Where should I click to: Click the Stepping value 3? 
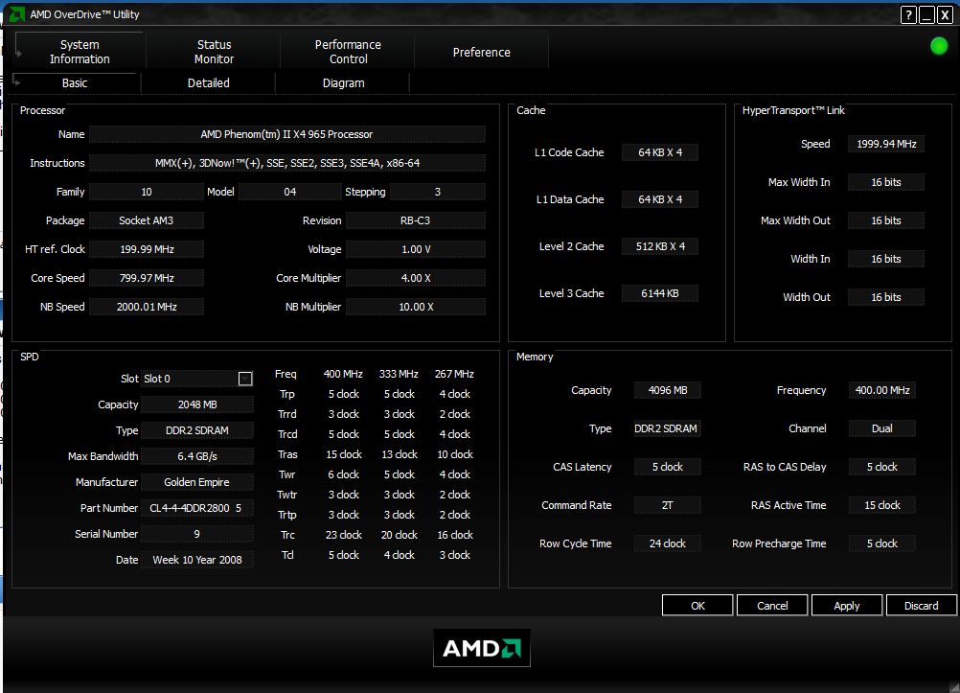(x=438, y=192)
